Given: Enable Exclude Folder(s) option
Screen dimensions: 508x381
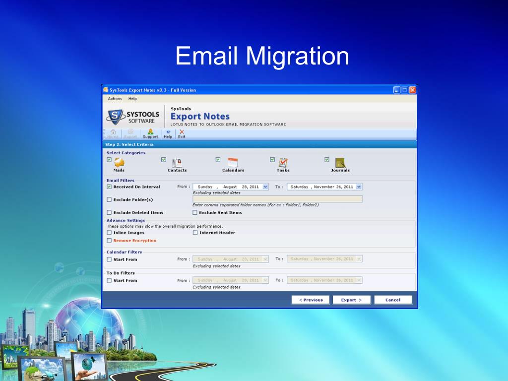Looking at the screenshot, I should coord(109,199).
